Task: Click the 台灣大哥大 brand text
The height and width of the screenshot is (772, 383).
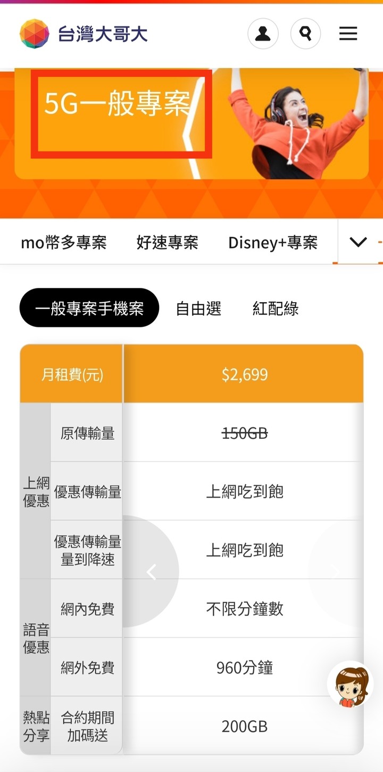Action: click(103, 34)
